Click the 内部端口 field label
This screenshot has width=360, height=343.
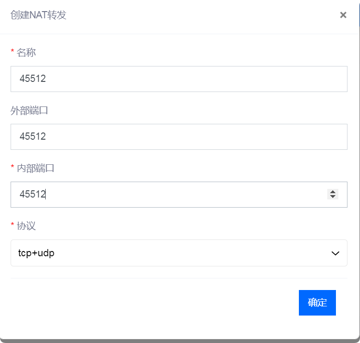[x=35, y=169]
